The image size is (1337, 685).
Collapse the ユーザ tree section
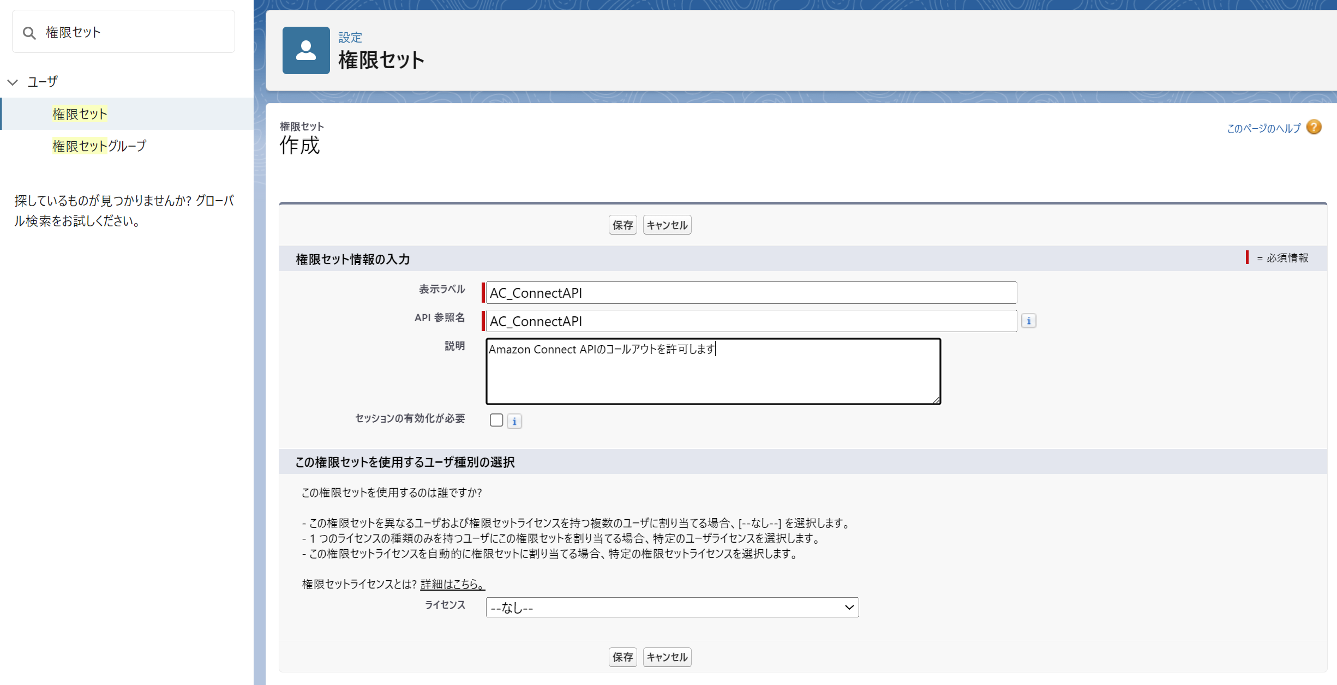[13, 82]
